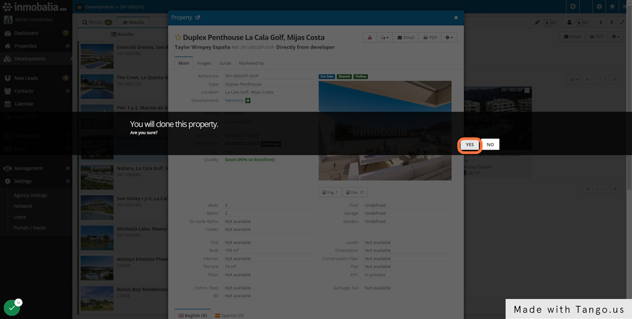Tick checkbox on listing 391-00018P thumbnail
This screenshot has height=319, width=632.
click(527, 91)
